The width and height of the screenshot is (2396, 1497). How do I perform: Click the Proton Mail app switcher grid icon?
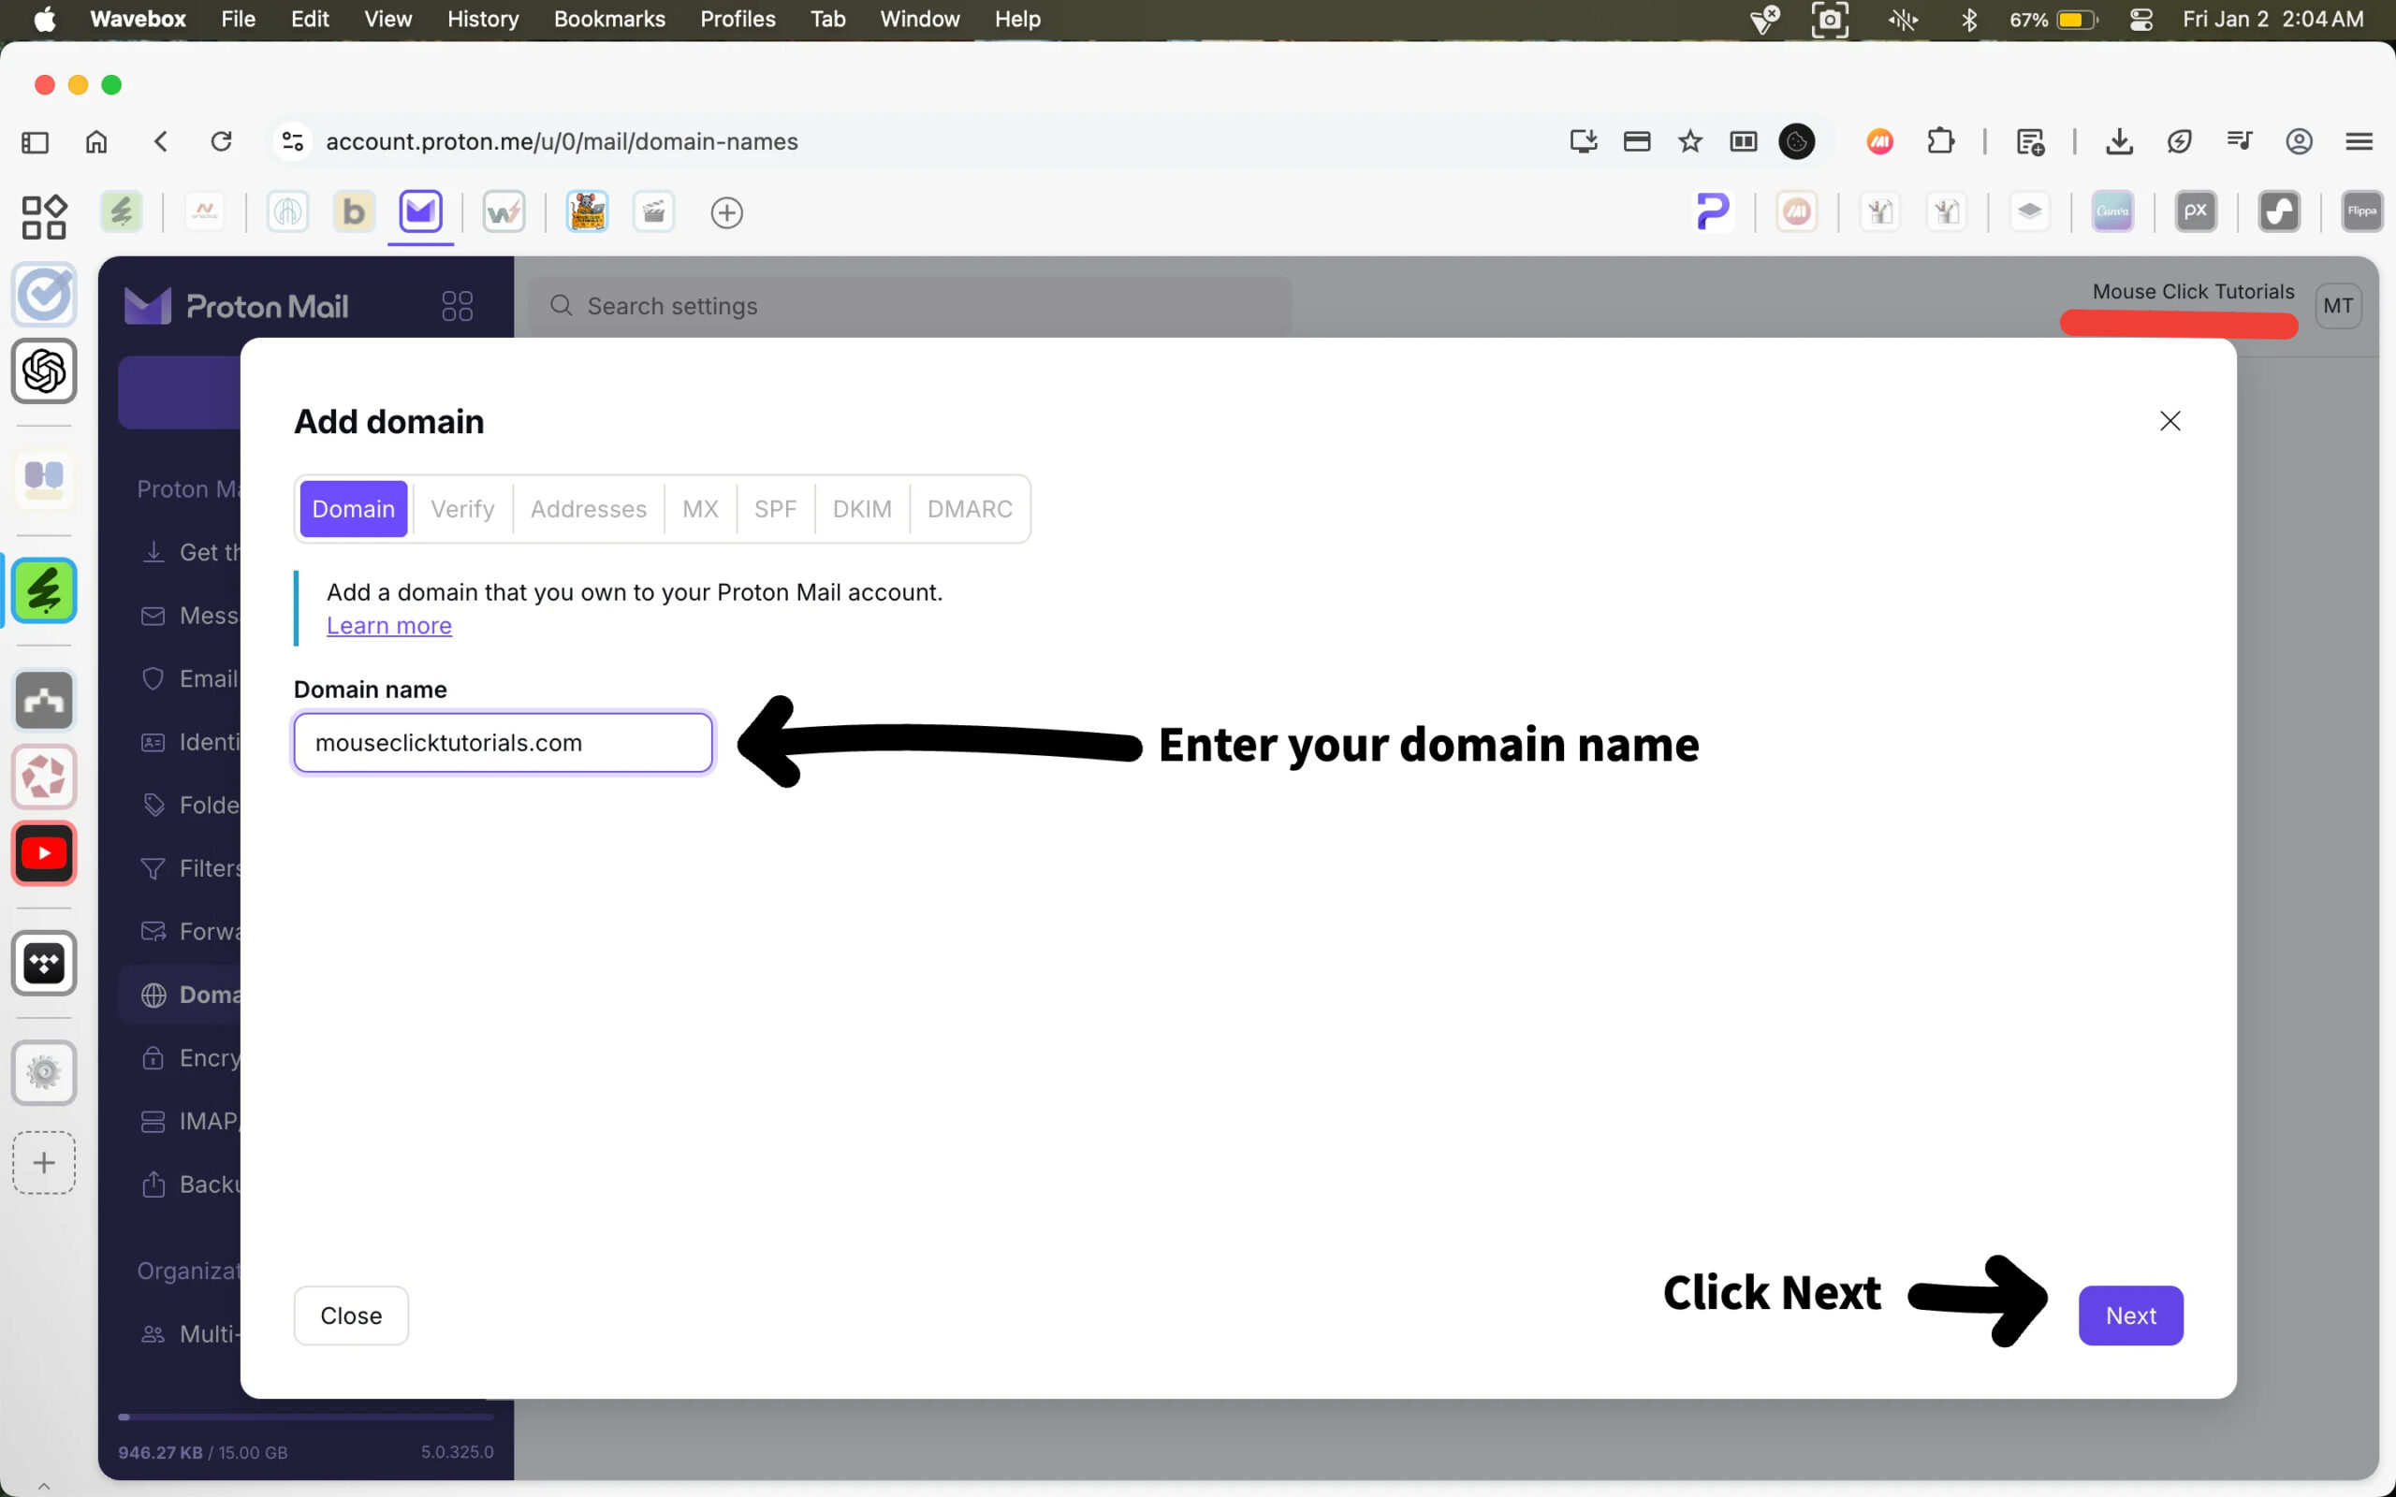pyautogui.click(x=457, y=306)
